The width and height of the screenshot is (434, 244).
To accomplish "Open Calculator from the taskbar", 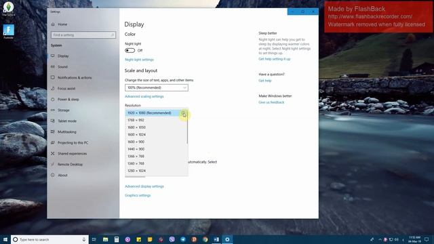I will pyautogui.click(x=117, y=239).
